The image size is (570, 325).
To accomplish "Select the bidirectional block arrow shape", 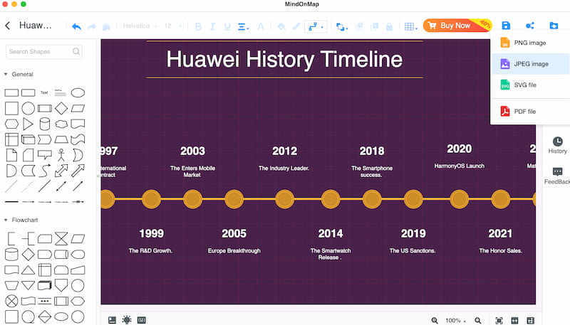I will 61,171.
